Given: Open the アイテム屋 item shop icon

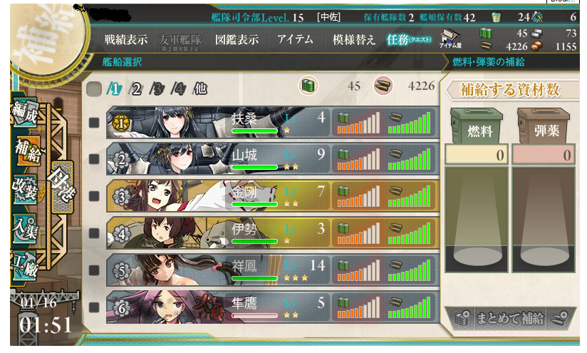Looking at the screenshot, I should click(x=450, y=39).
